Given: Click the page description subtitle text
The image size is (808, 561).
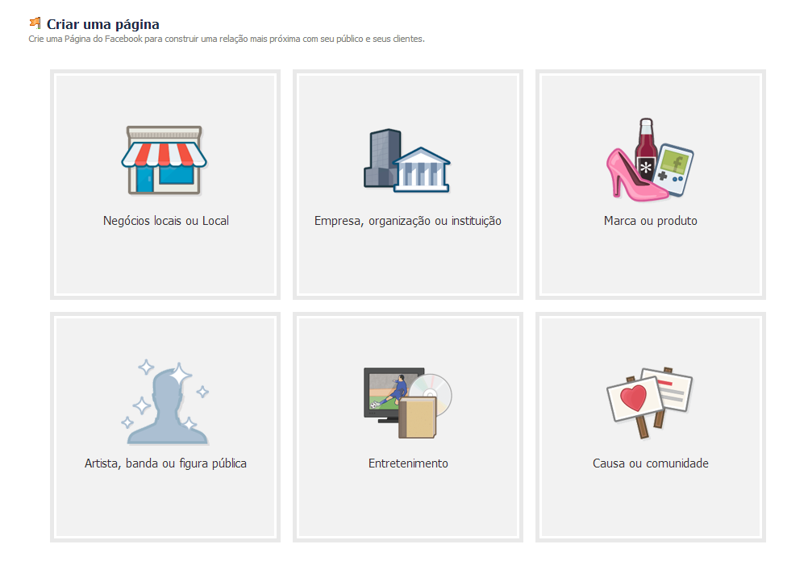Looking at the screenshot, I should (x=227, y=39).
